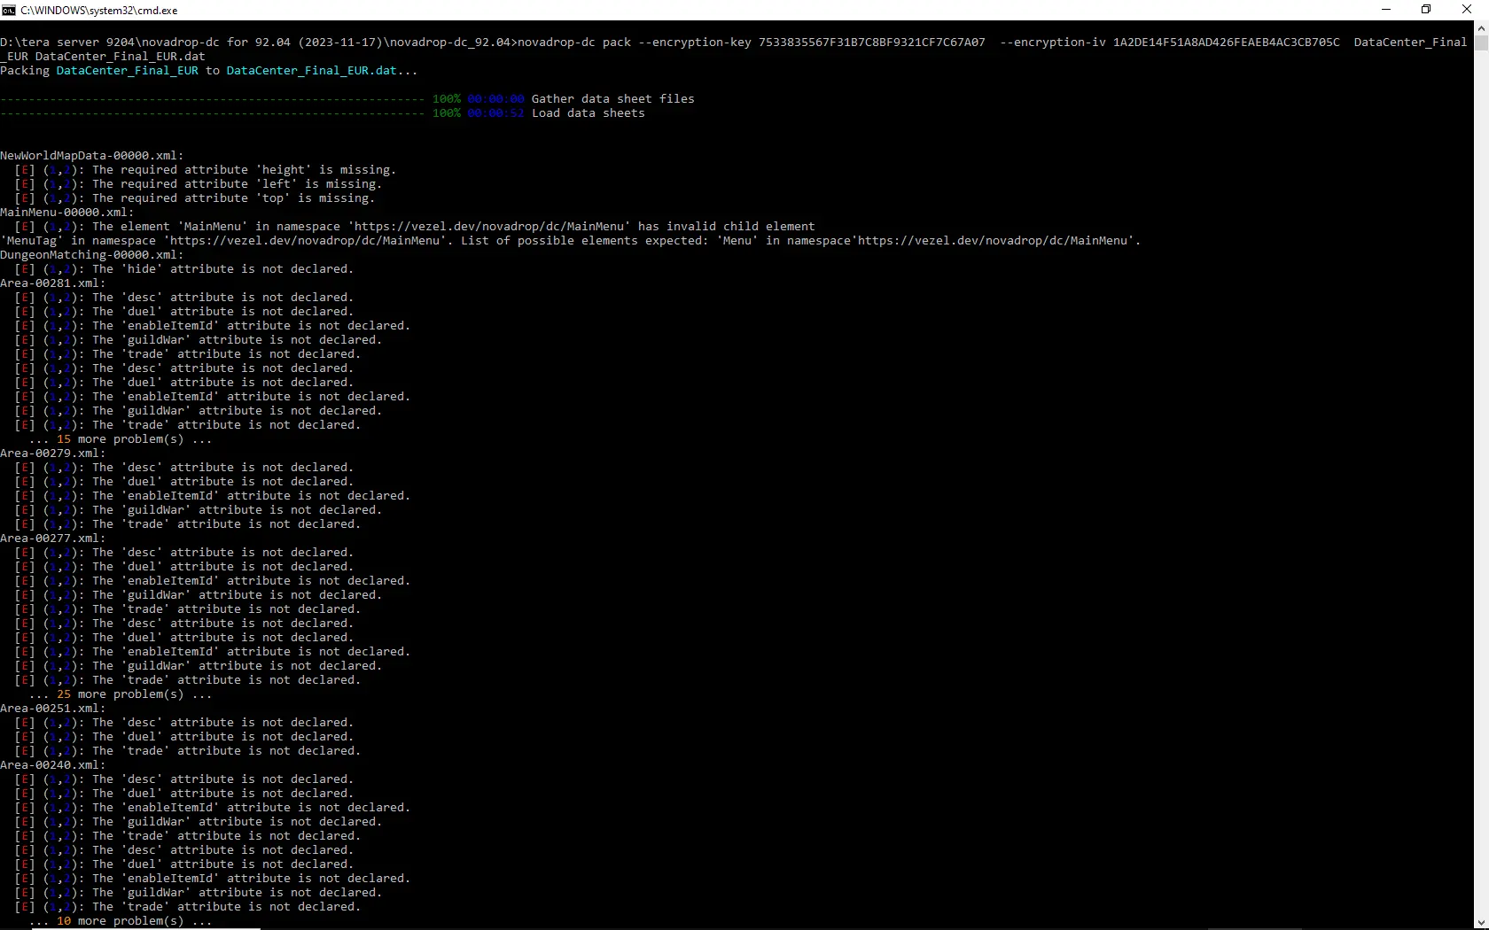The height and width of the screenshot is (930, 1489).
Task: Click the 'Load data sheets' progress line
Action: tap(323, 113)
